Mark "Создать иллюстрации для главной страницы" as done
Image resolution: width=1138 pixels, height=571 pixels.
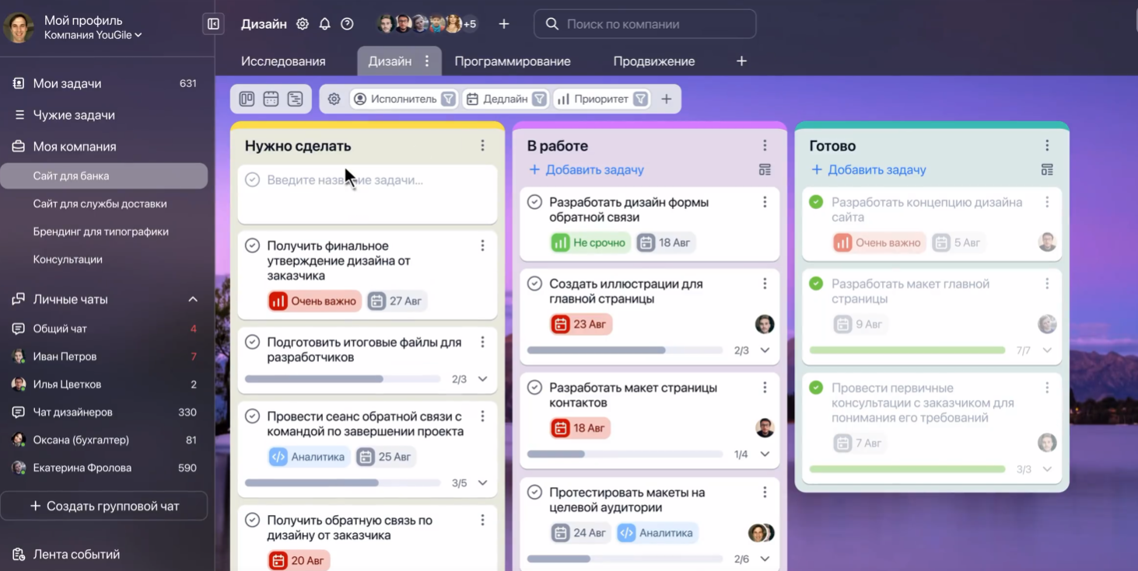point(534,284)
